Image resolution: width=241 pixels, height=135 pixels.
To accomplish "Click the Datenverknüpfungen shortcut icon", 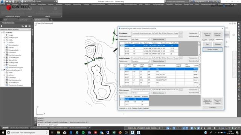I will pyautogui.click(x=4, y=70).
